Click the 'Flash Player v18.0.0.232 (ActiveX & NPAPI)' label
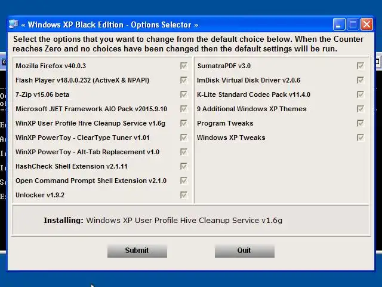Screen dimensions: 382x287 pyautogui.click(x=82, y=80)
